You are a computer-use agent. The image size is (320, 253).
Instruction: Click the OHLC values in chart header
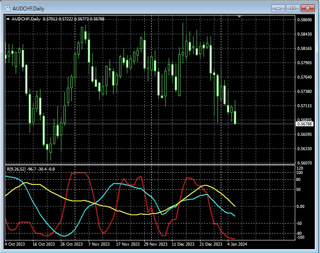(73, 19)
